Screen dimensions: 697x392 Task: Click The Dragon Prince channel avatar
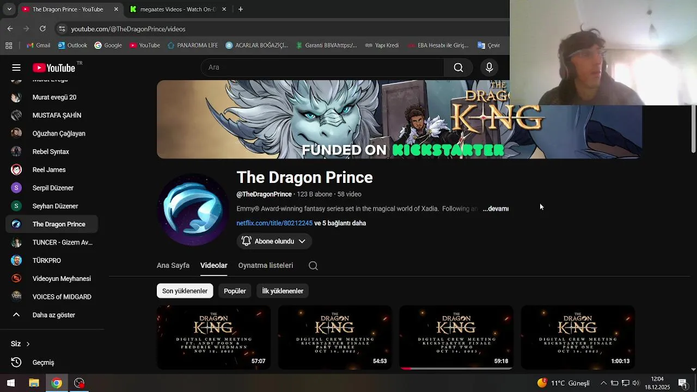193,210
